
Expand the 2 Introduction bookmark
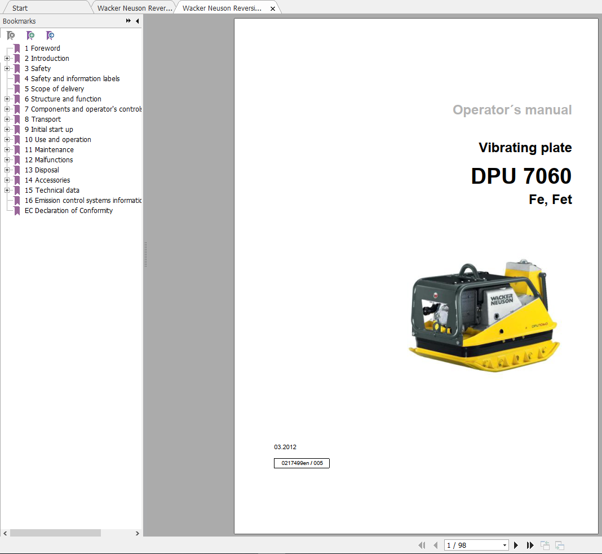coord(7,59)
